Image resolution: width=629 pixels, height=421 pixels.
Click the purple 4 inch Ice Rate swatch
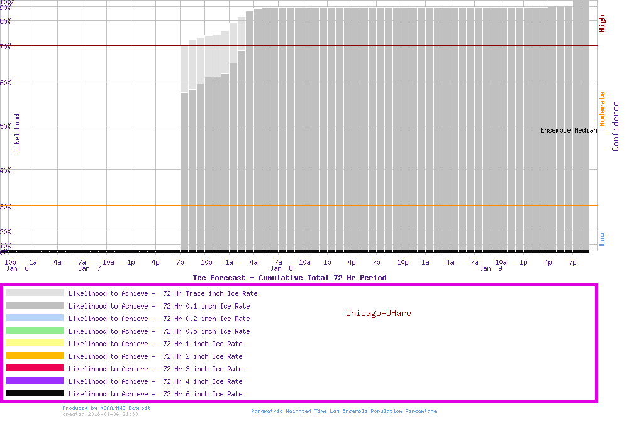point(35,381)
